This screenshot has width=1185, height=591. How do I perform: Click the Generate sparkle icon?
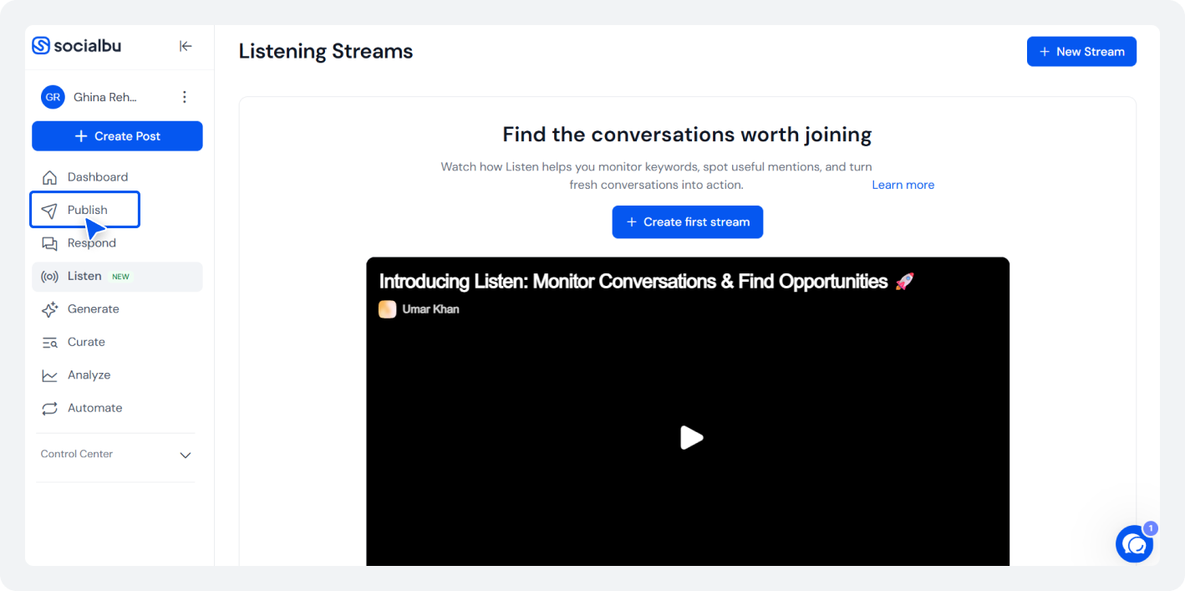pyautogui.click(x=50, y=309)
